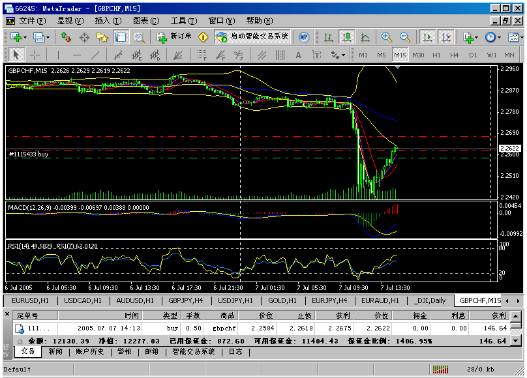Click the 启动智能交易系统 button
The height and width of the screenshot is (378, 527).
pos(253,37)
